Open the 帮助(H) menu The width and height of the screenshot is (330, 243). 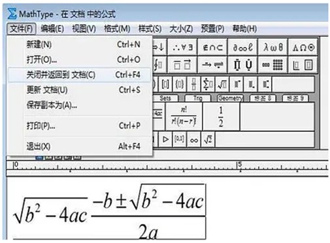click(x=244, y=29)
